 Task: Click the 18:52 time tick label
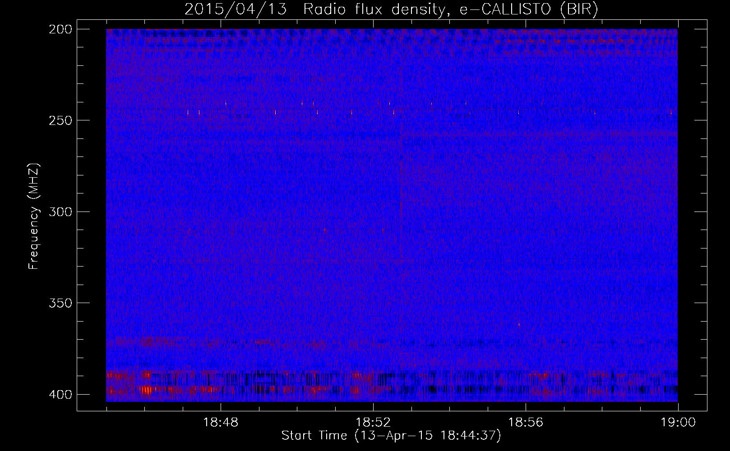point(373,423)
